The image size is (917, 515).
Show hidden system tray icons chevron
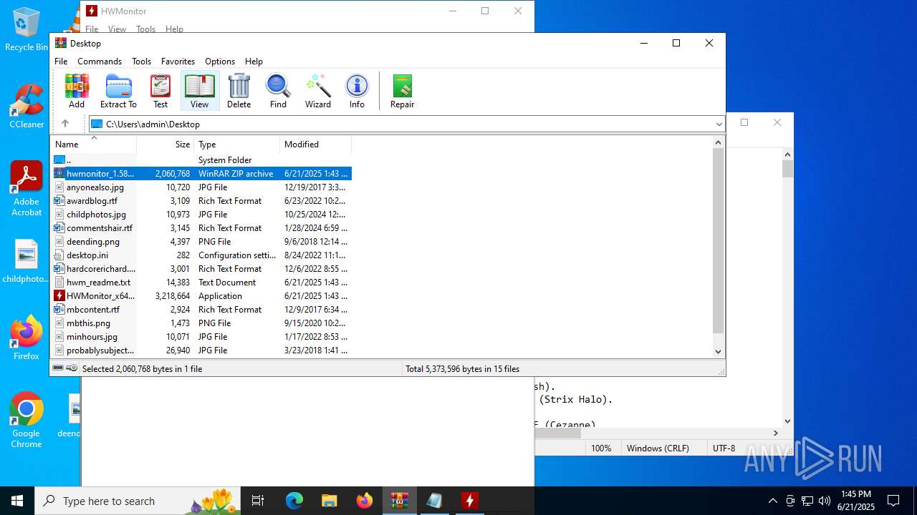click(x=772, y=501)
